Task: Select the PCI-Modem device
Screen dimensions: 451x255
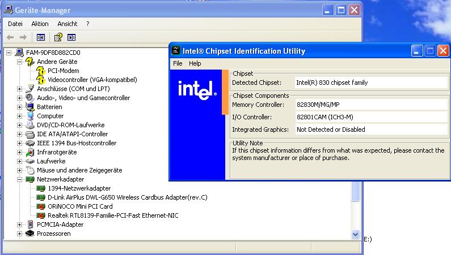Action: pyautogui.click(x=64, y=71)
